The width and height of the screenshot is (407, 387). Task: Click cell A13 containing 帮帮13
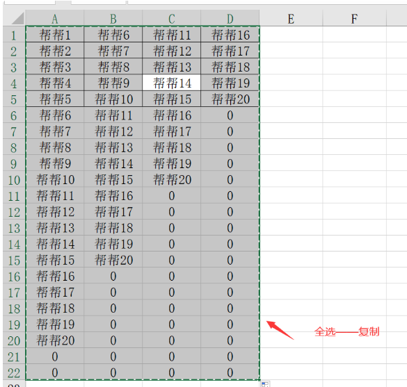[x=55, y=228]
